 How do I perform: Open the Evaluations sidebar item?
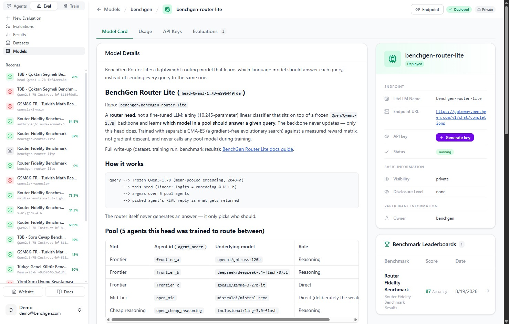coord(44,26)
